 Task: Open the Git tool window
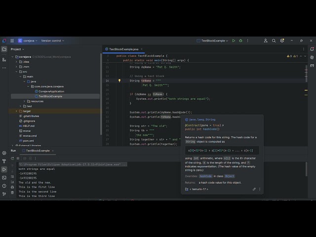coord(4,194)
